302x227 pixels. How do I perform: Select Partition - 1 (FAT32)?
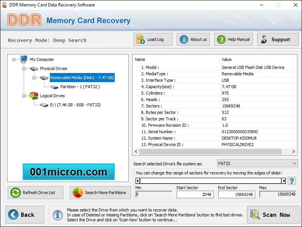[x=80, y=87]
